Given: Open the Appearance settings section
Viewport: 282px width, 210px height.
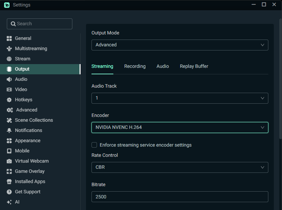Looking at the screenshot, I should tap(27, 140).
